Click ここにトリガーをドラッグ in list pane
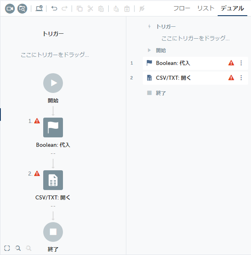251x255 pixels. (195, 38)
